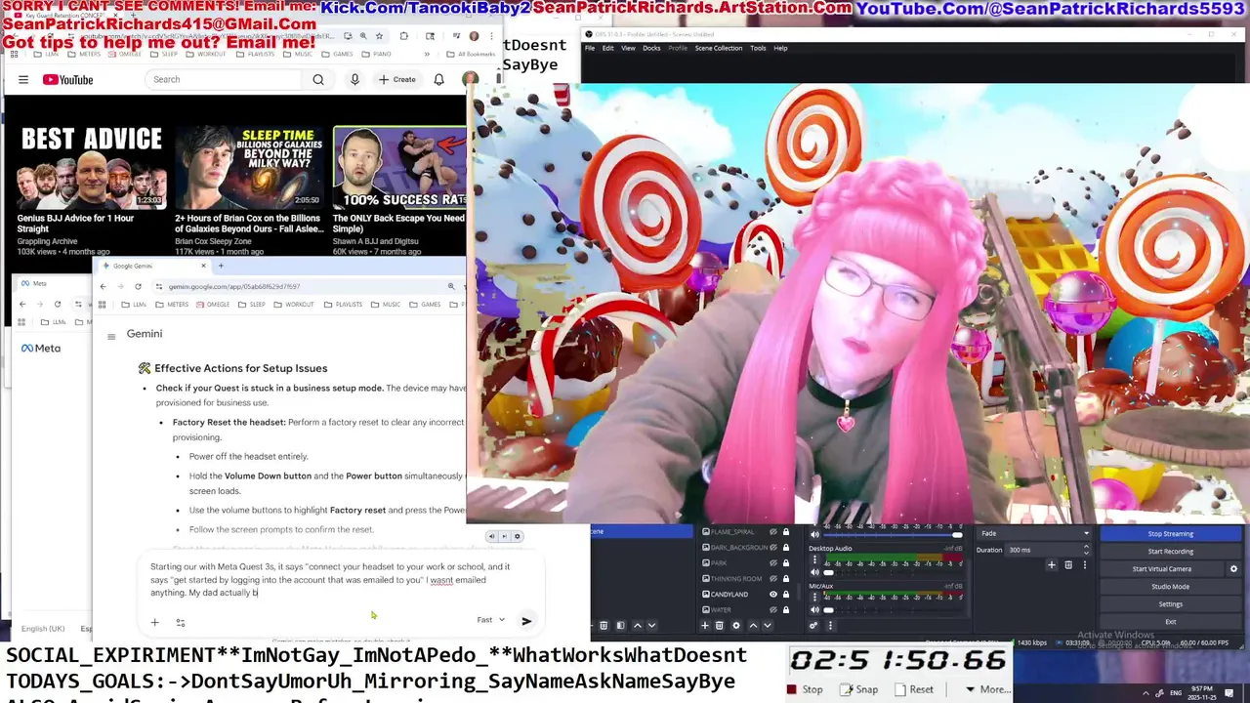The image size is (1250, 703).
Task: Open the YouTube hamburger guide menu
Action: 23,80
